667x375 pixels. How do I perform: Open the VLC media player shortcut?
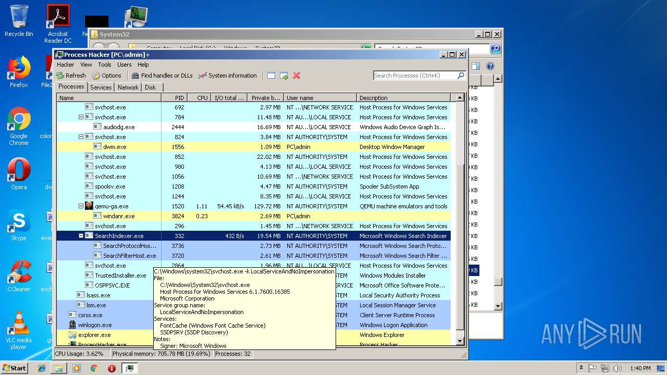[x=19, y=330]
